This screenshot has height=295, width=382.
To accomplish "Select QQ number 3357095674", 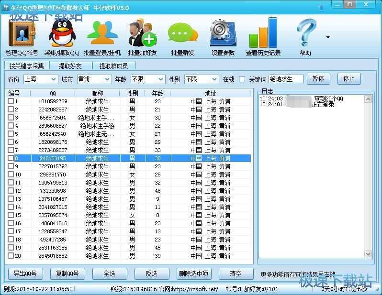I will (x=53, y=215).
